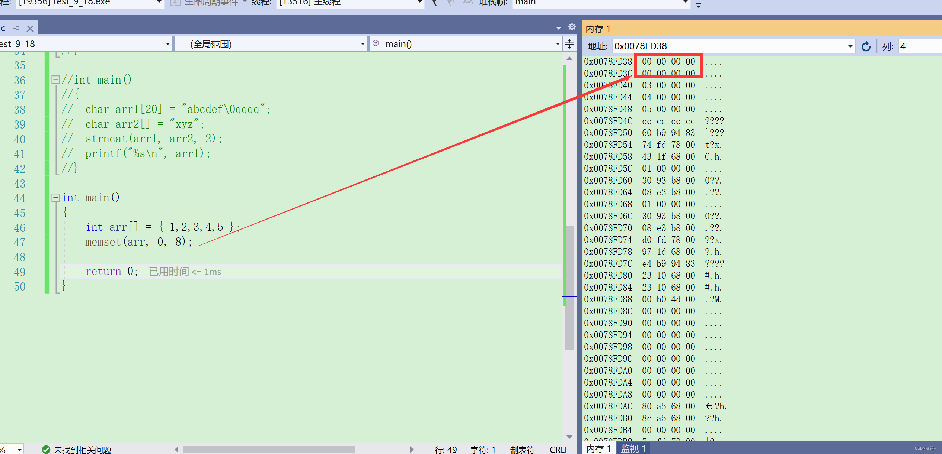The height and width of the screenshot is (454, 942).
Task: Click the char arr1[20] comment line
Action: (166, 109)
